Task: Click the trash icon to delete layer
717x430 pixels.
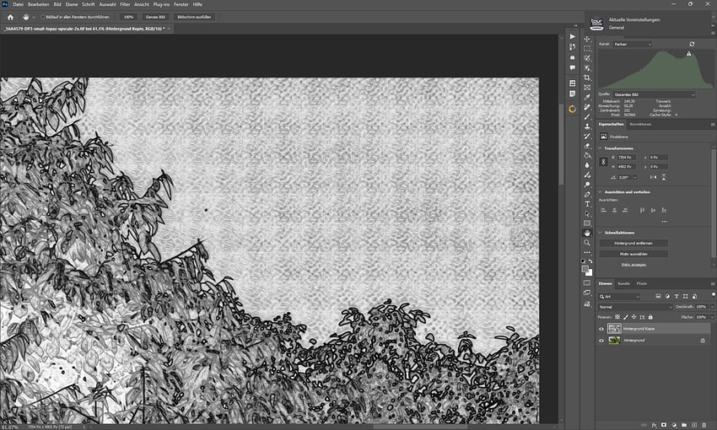Action: point(707,424)
